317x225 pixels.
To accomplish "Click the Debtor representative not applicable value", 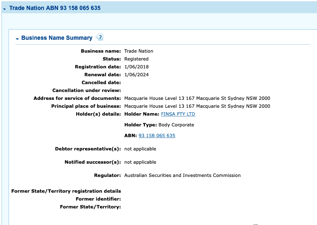I will pyautogui.click(x=140, y=149).
